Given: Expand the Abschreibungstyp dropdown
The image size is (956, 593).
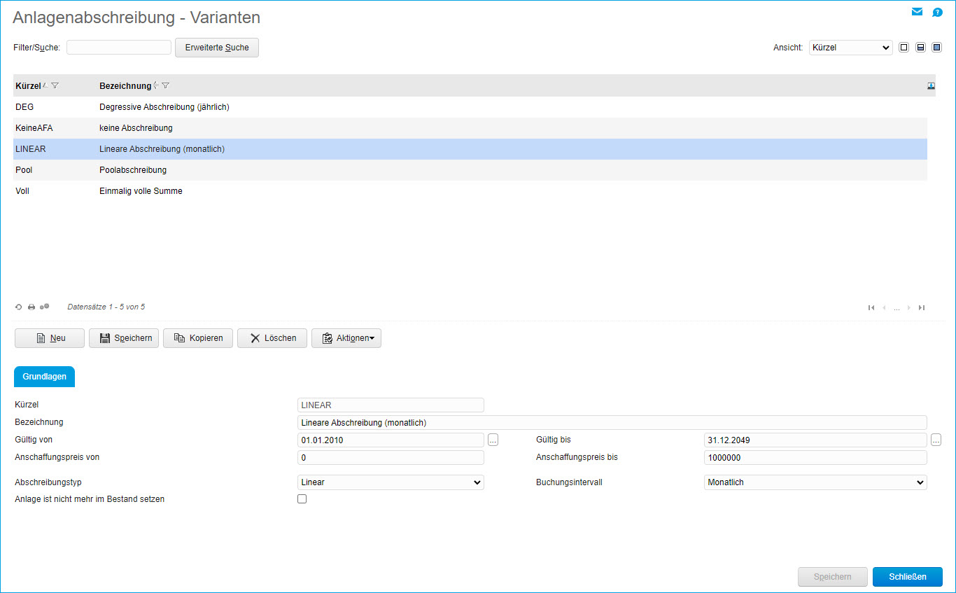Looking at the screenshot, I should point(391,482).
